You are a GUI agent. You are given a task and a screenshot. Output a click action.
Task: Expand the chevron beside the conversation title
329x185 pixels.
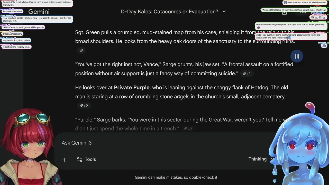tap(224, 12)
